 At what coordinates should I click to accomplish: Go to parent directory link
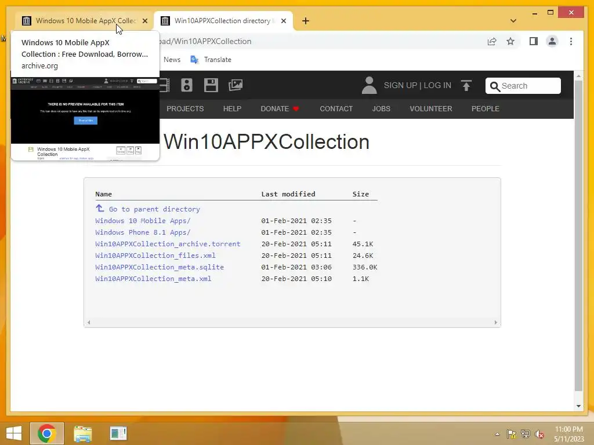click(154, 209)
